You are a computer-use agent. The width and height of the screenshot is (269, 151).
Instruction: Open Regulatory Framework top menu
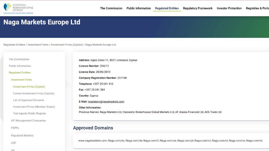[198, 8]
